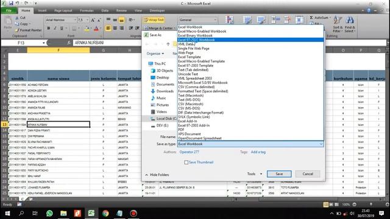Toggle Bold formatting in Font group

49,29
